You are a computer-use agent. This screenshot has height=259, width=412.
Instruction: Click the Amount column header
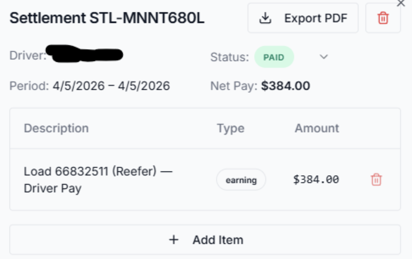[x=317, y=128]
